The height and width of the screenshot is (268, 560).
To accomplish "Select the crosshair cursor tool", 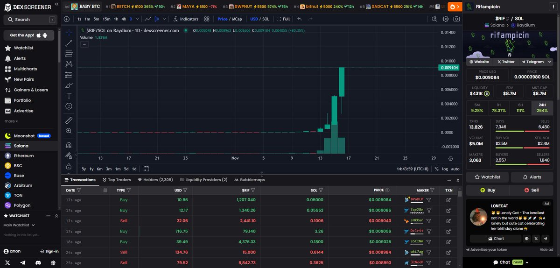I will [69, 33].
